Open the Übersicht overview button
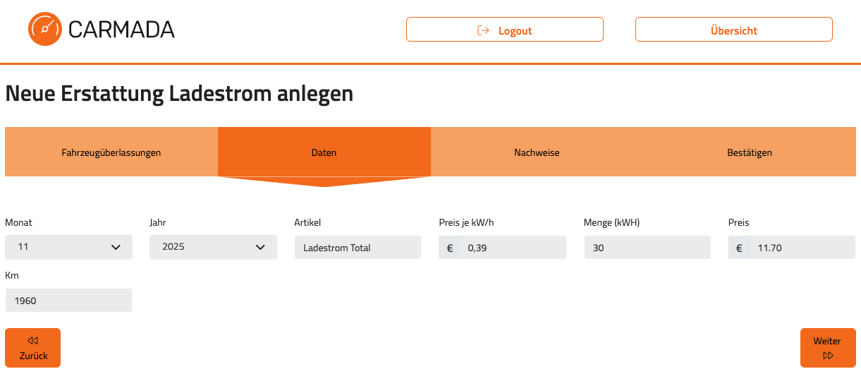The image size is (861, 381). [734, 30]
